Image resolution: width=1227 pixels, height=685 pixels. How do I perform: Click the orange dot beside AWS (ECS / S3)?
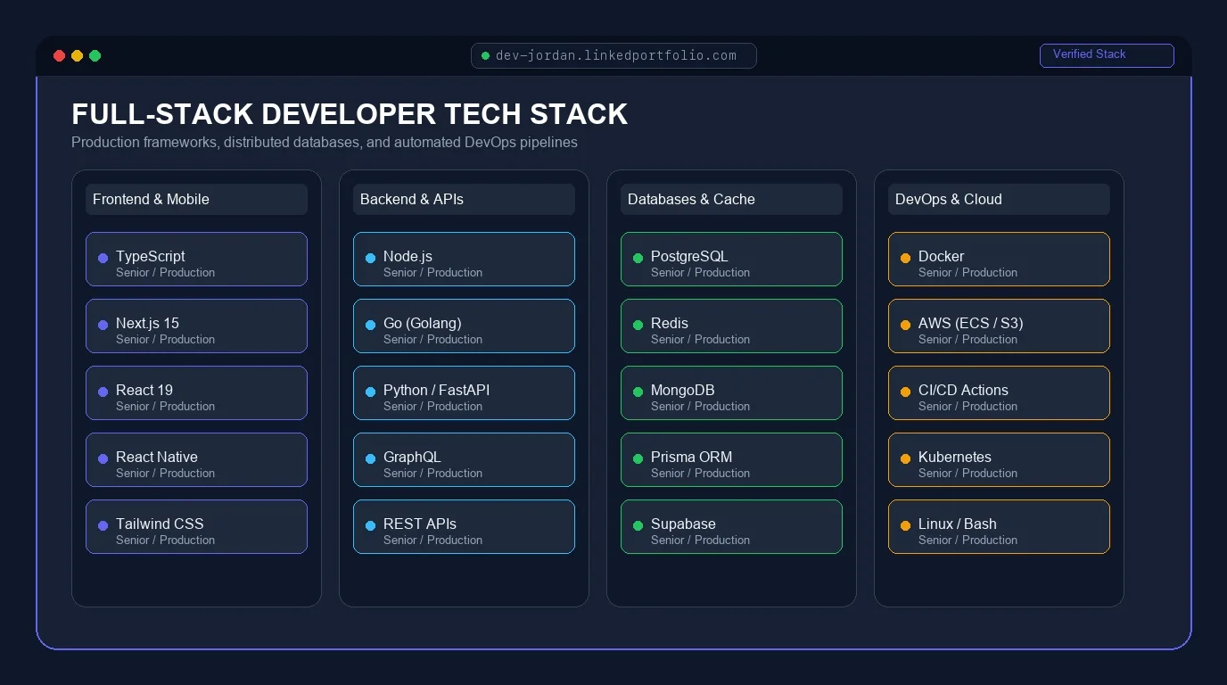pyautogui.click(x=905, y=325)
